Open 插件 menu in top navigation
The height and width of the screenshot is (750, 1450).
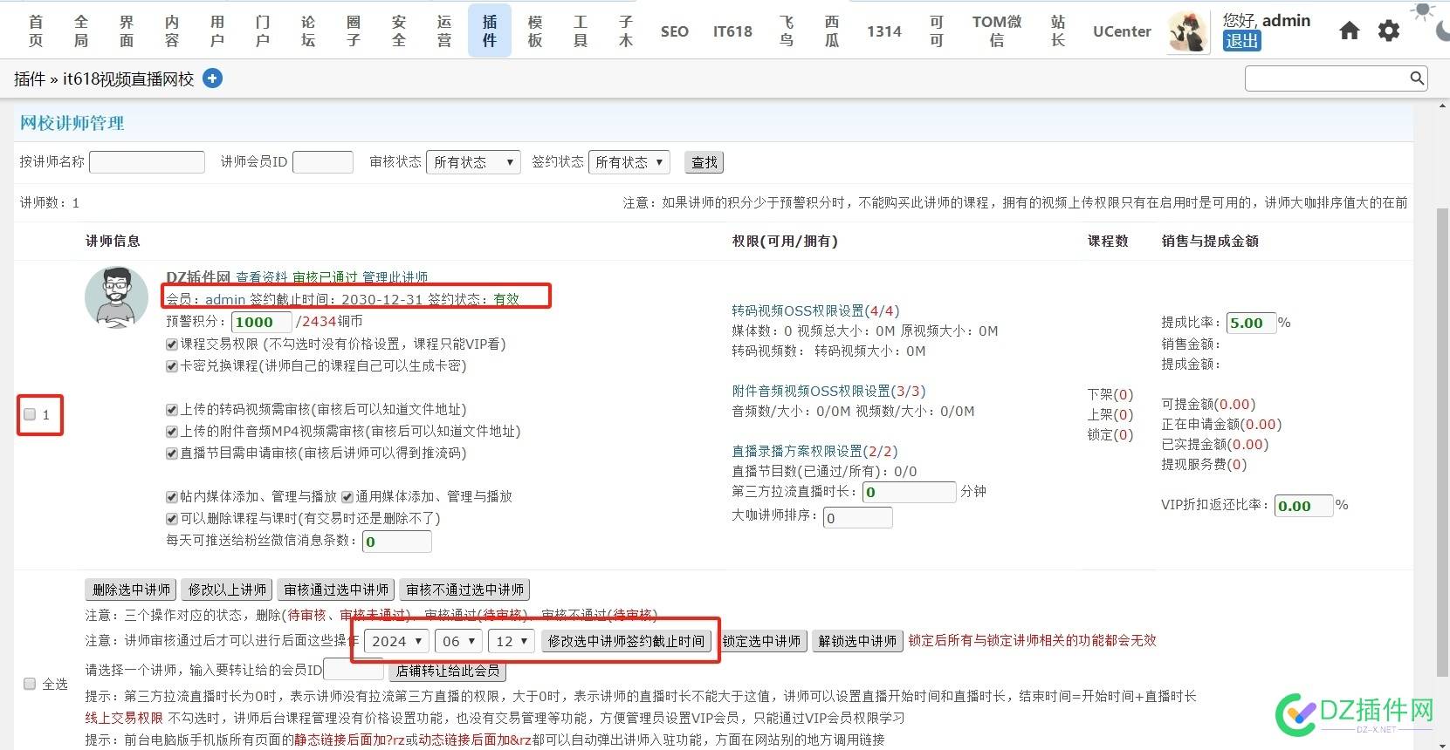click(x=490, y=31)
